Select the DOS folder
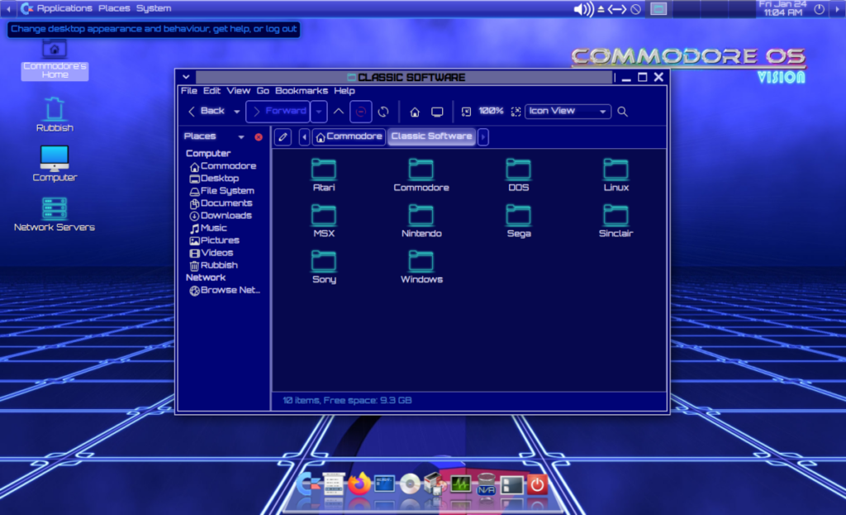846x515 pixels. [519, 174]
